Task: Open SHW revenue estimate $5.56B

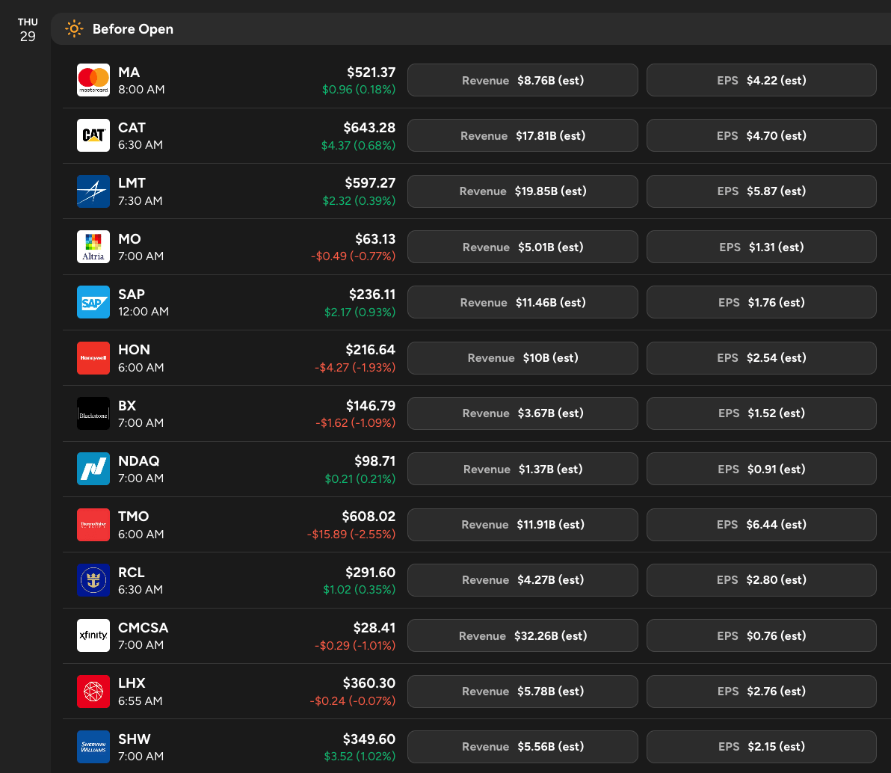Action: 522,746
